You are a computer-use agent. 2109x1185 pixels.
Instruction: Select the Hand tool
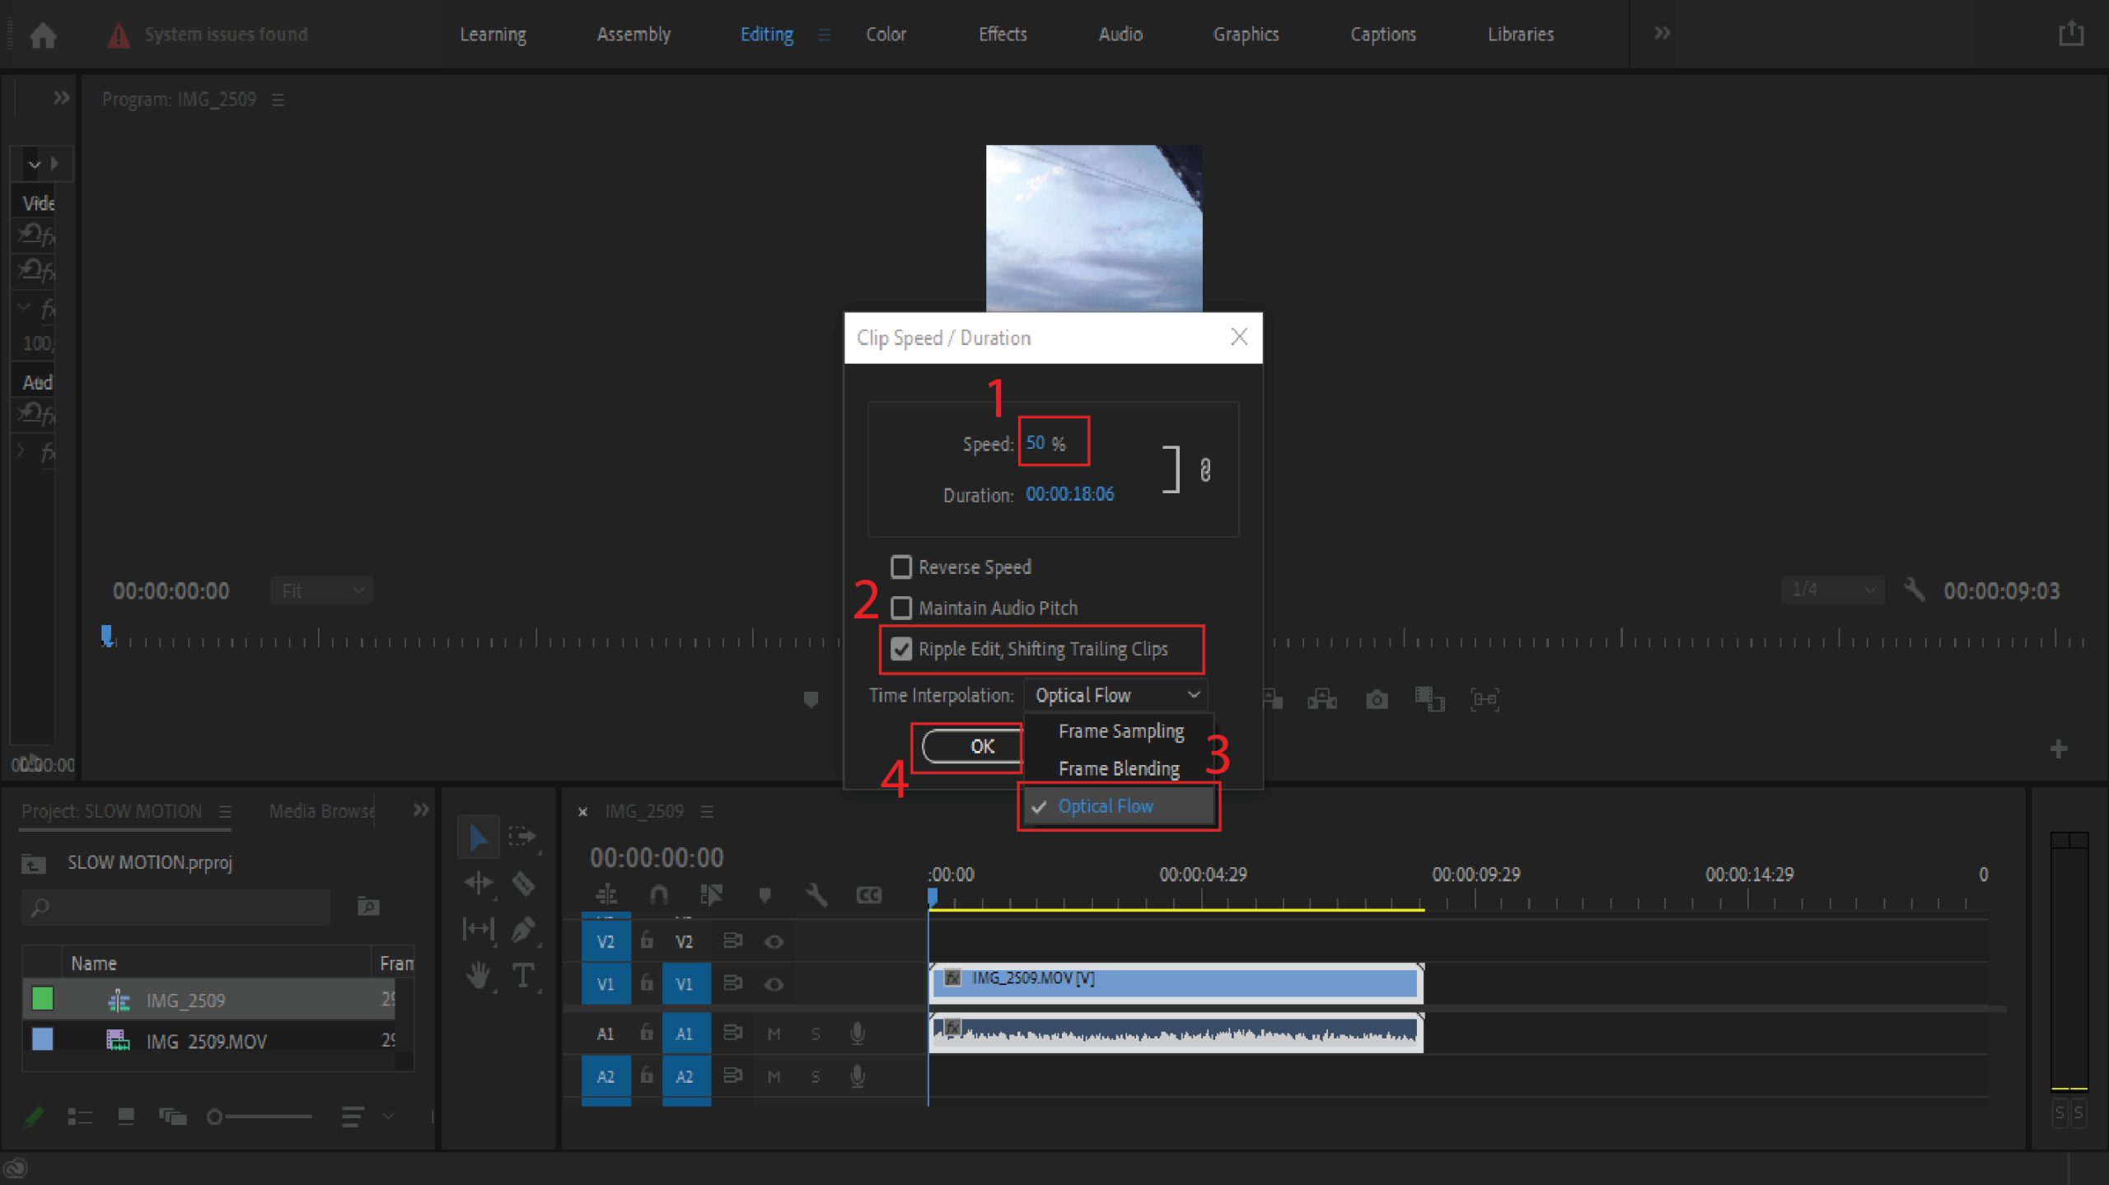[x=478, y=976]
